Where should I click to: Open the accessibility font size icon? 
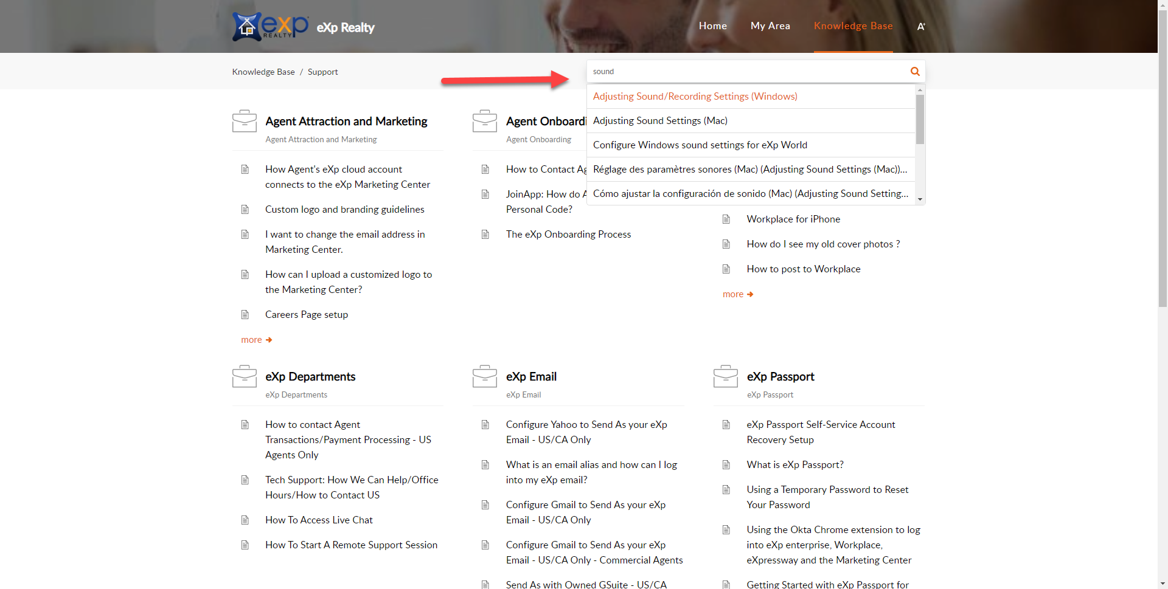921,26
